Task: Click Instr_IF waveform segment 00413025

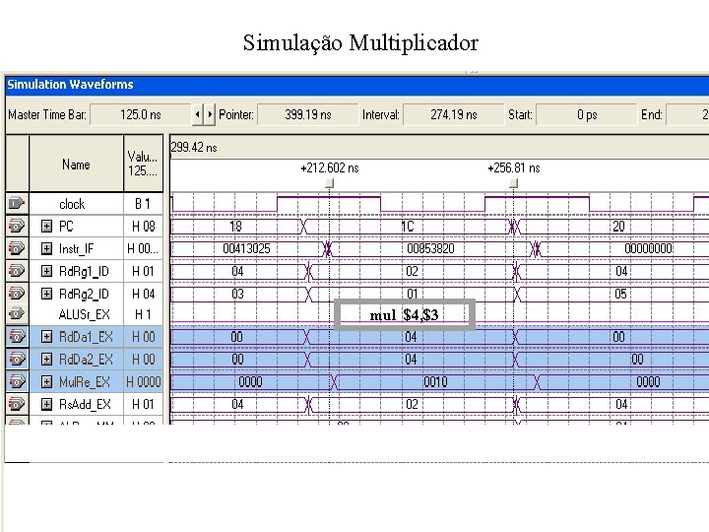Action: pyautogui.click(x=246, y=248)
